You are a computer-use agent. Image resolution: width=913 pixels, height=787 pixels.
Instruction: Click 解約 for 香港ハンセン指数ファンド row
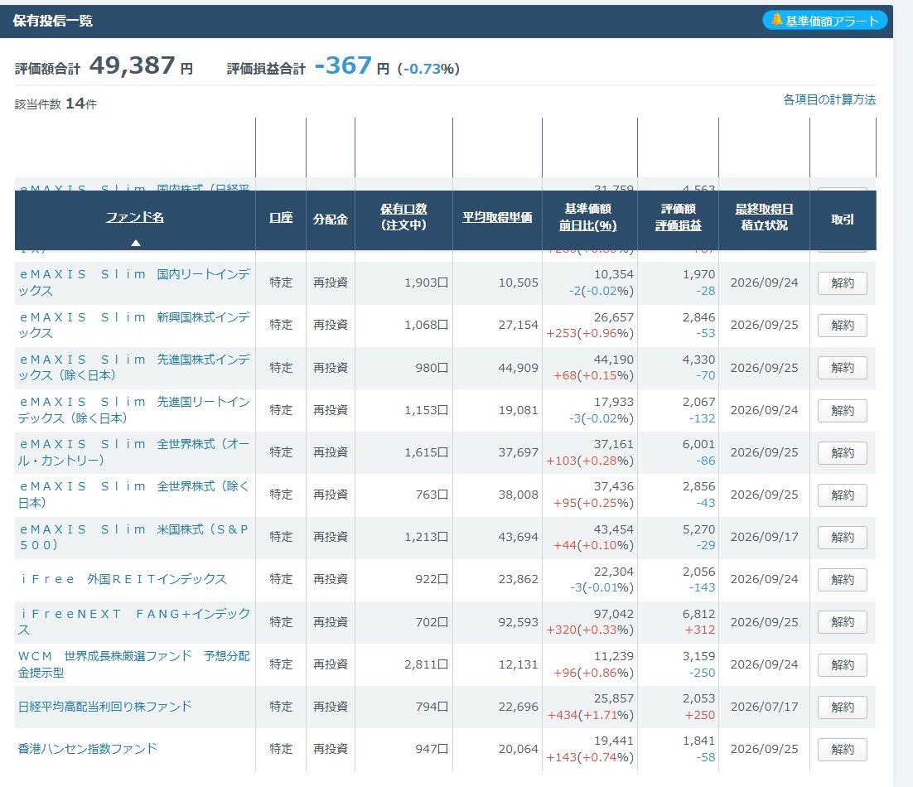pyautogui.click(x=842, y=749)
